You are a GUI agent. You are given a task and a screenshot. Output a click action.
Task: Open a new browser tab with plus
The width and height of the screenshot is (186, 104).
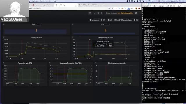coord(103,5)
